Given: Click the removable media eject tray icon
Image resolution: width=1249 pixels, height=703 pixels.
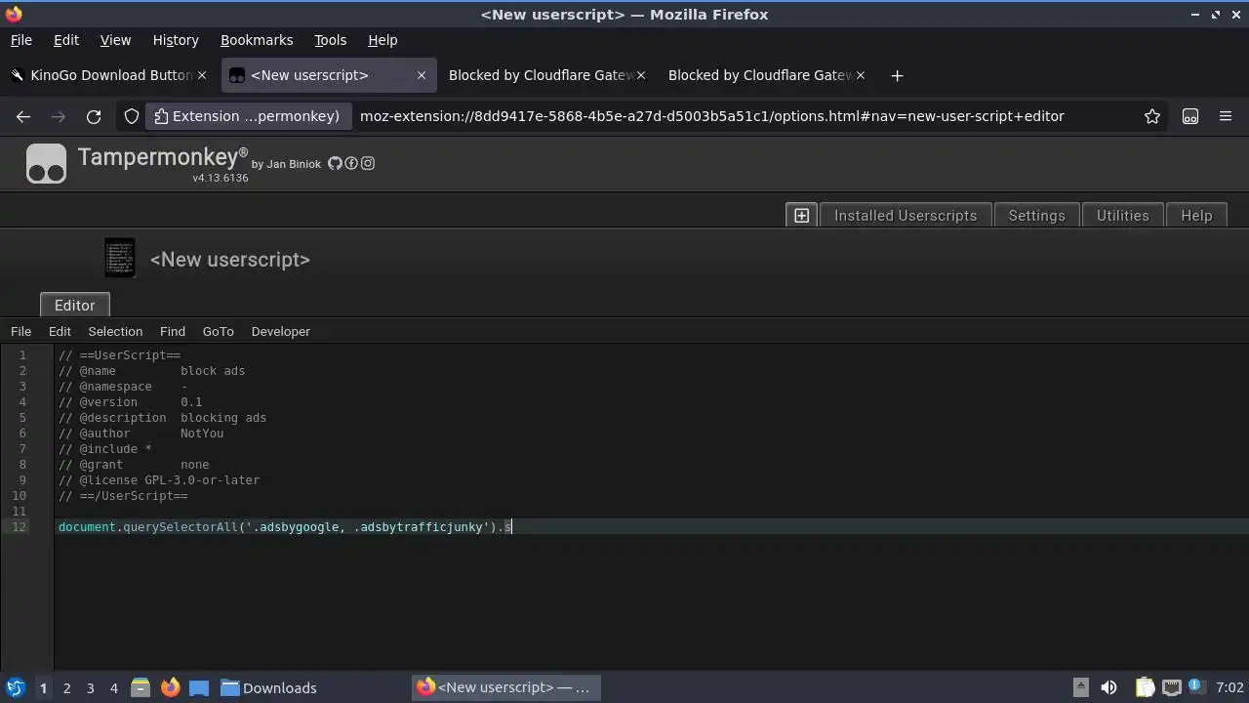Looking at the screenshot, I should (x=1080, y=687).
